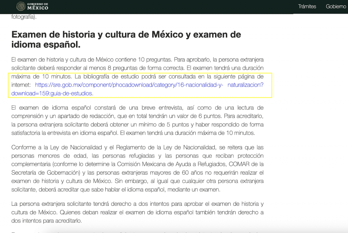Click the Gobierno de México logo
The image size is (348, 233).
[x=32, y=6]
